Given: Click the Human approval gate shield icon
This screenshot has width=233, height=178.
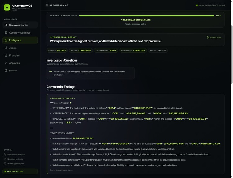Looking at the screenshot, I should pos(5,164).
